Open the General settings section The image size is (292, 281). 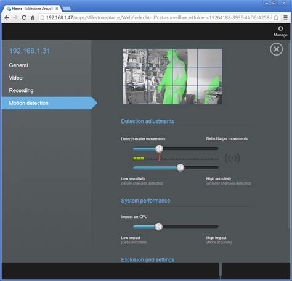tap(18, 65)
